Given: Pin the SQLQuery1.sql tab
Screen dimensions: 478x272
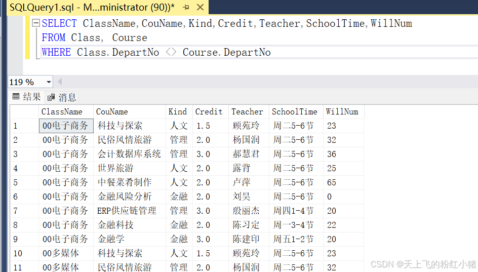Looking at the screenshot, I should (x=186, y=7).
